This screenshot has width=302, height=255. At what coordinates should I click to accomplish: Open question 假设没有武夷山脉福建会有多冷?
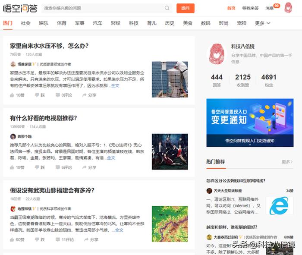click(52, 190)
